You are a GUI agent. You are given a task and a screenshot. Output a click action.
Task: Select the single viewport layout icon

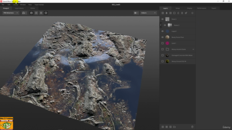(x=32, y=13)
